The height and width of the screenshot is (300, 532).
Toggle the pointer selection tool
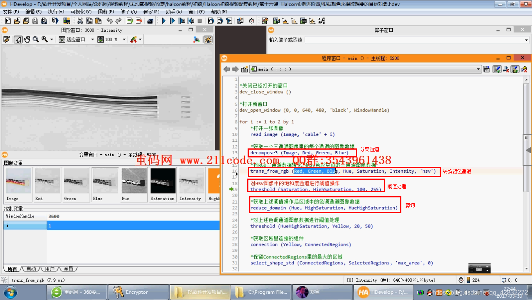(18, 39)
